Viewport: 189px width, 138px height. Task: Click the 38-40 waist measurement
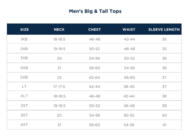129,87
